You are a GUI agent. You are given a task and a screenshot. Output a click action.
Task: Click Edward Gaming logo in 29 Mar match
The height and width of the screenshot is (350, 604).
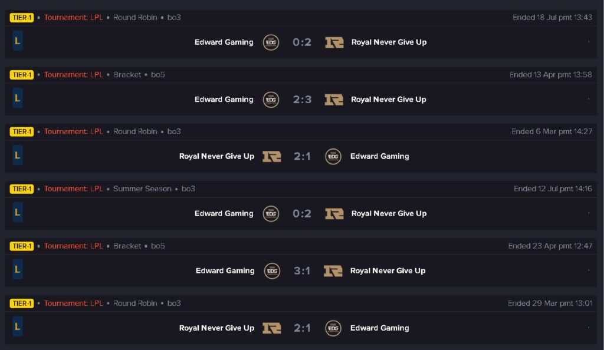pos(333,328)
